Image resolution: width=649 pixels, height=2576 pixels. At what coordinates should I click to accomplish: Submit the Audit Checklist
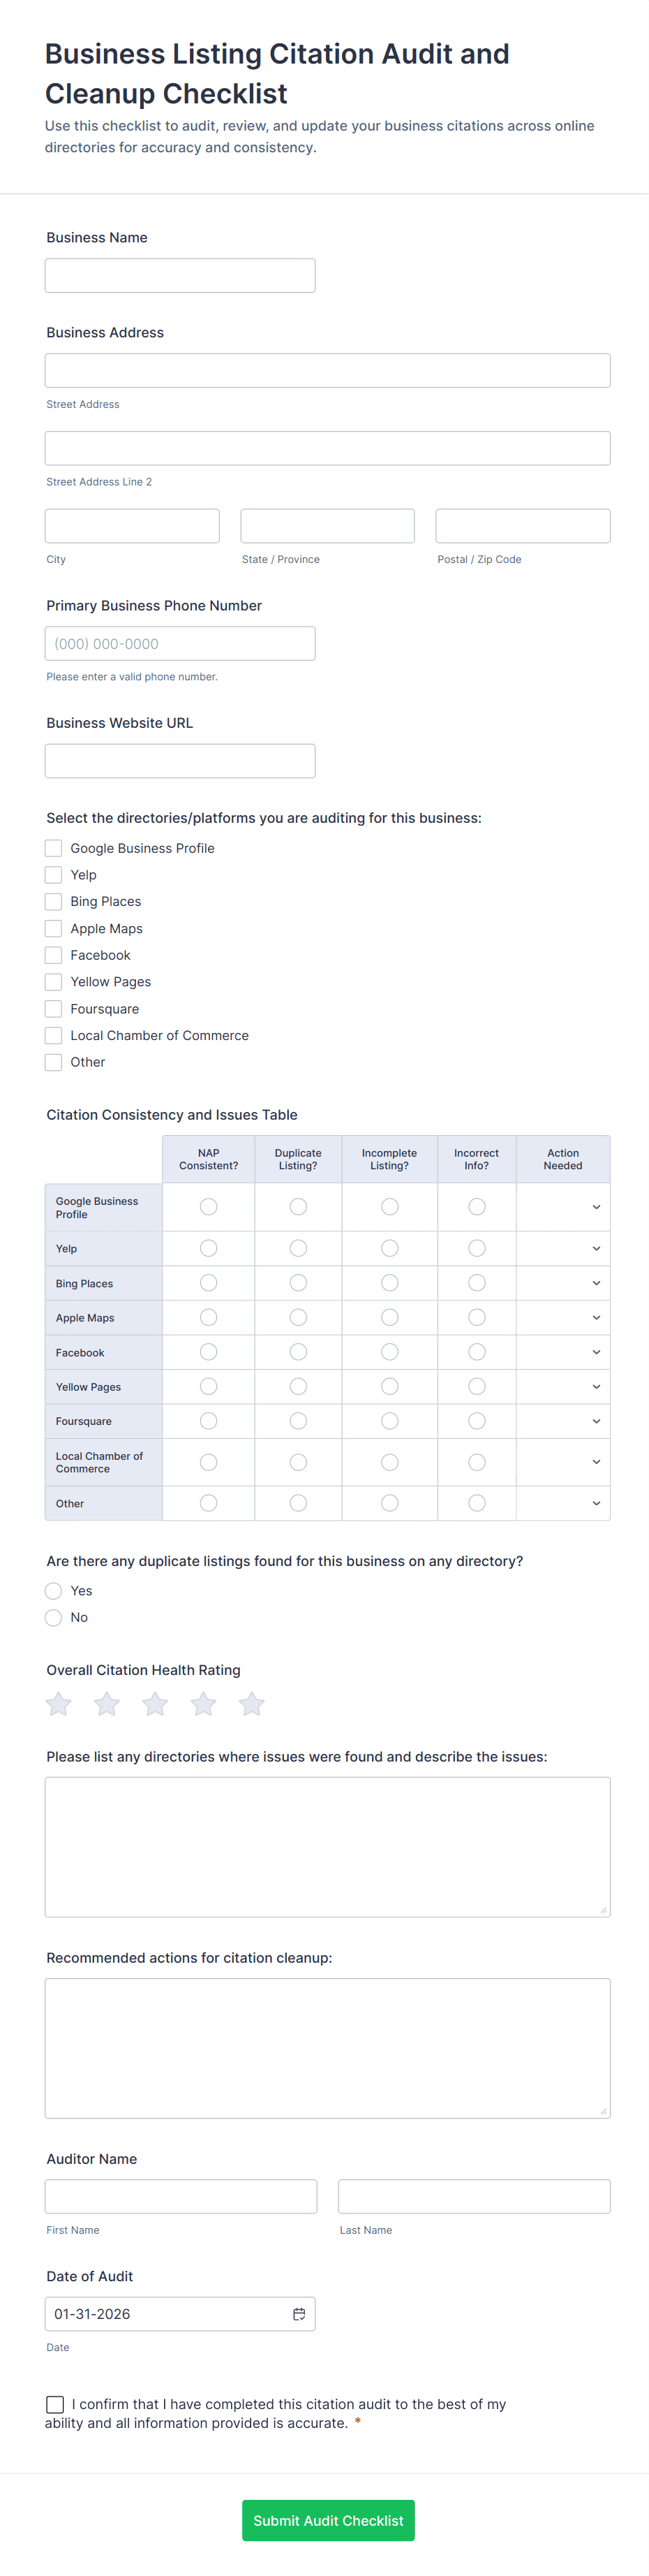[x=327, y=2521]
